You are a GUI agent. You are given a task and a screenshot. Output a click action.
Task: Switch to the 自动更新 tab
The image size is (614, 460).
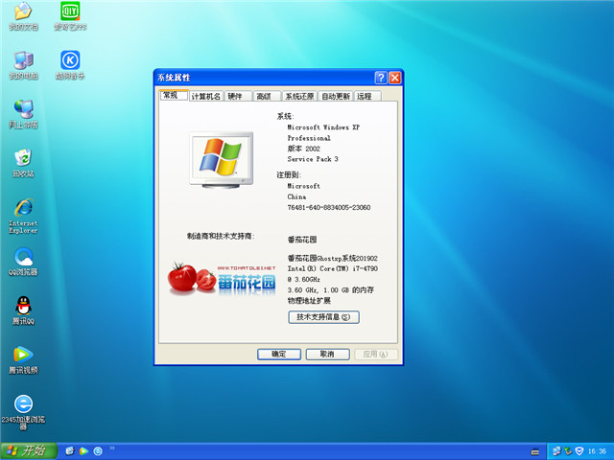coord(336,96)
